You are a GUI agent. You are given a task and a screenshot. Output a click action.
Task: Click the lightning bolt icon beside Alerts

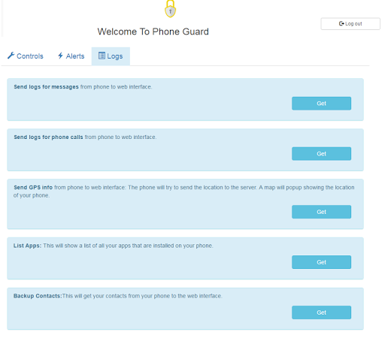click(x=60, y=56)
